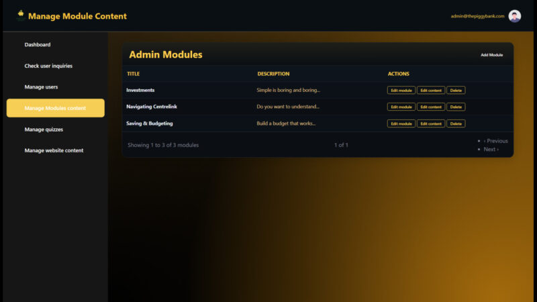Edit module for Navigating Centrelink
The width and height of the screenshot is (537, 302).
pos(401,107)
